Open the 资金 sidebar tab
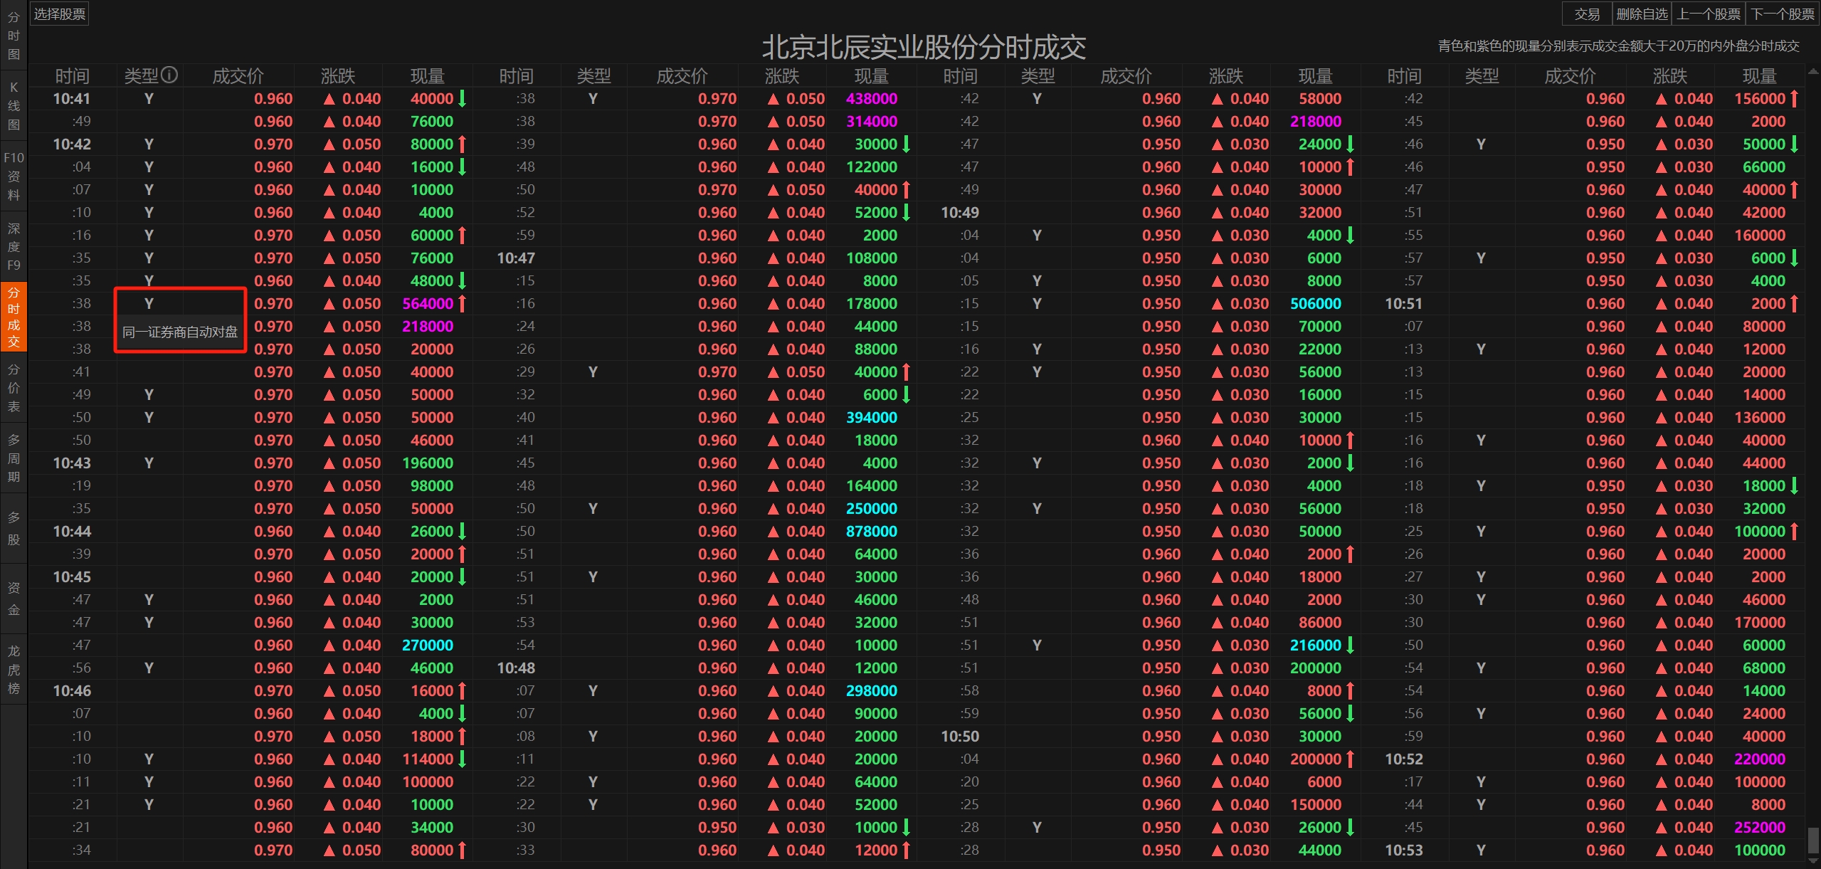This screenshot has height=869, width=1821. pyautogui.click(x=14, y=599)
